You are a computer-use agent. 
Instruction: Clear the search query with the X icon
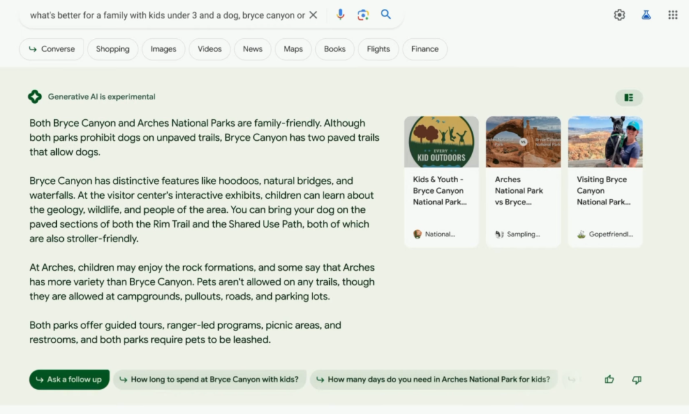coord(313,15)
